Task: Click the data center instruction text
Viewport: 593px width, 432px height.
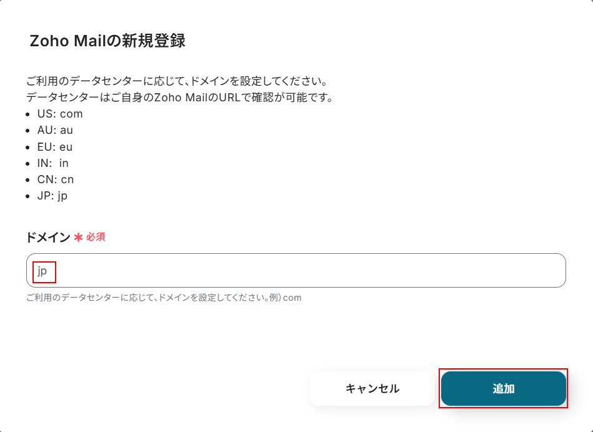Action: [175, 80]
